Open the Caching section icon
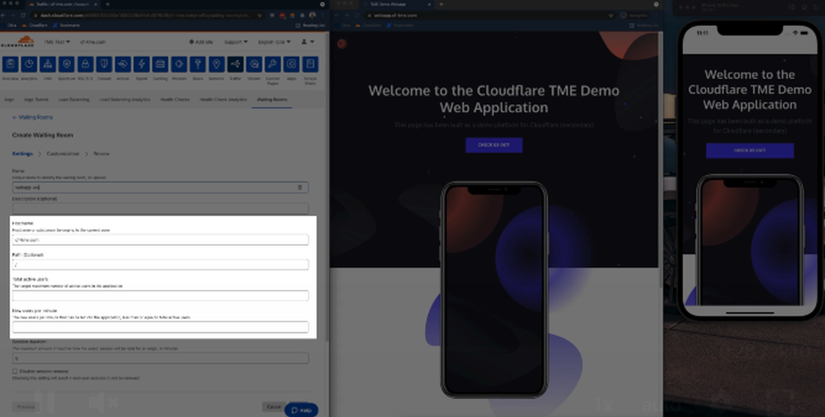The width and height of the screenshot is (825, 417). pyautogui.click(x=160, y=64)
